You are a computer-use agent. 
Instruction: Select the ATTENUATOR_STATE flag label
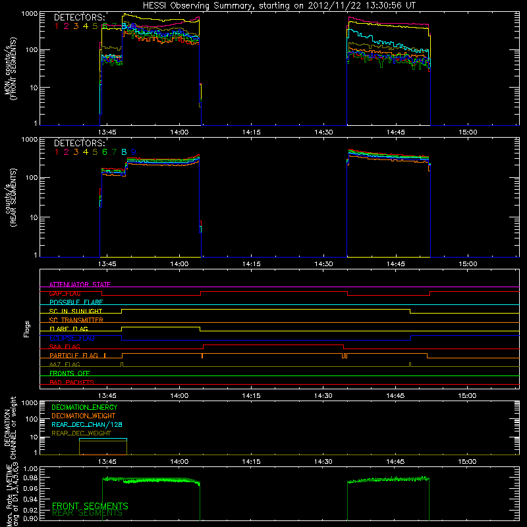tap(80, 285)
